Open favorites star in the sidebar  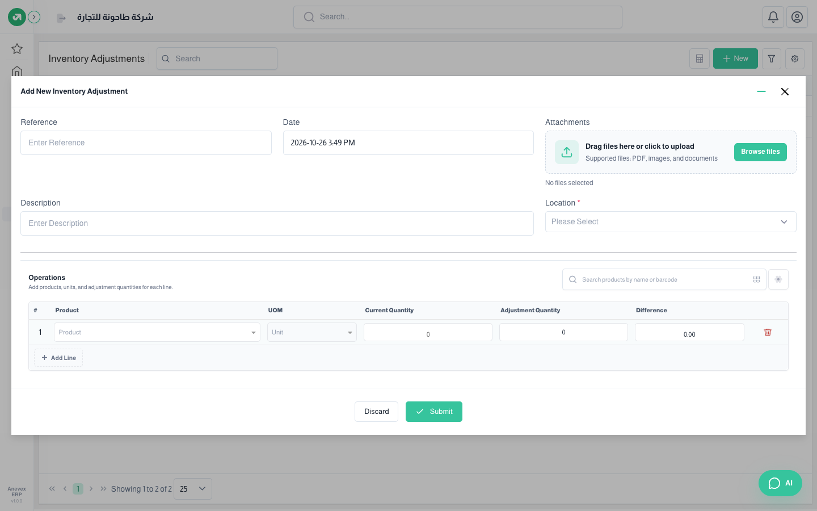pos(17,49)
